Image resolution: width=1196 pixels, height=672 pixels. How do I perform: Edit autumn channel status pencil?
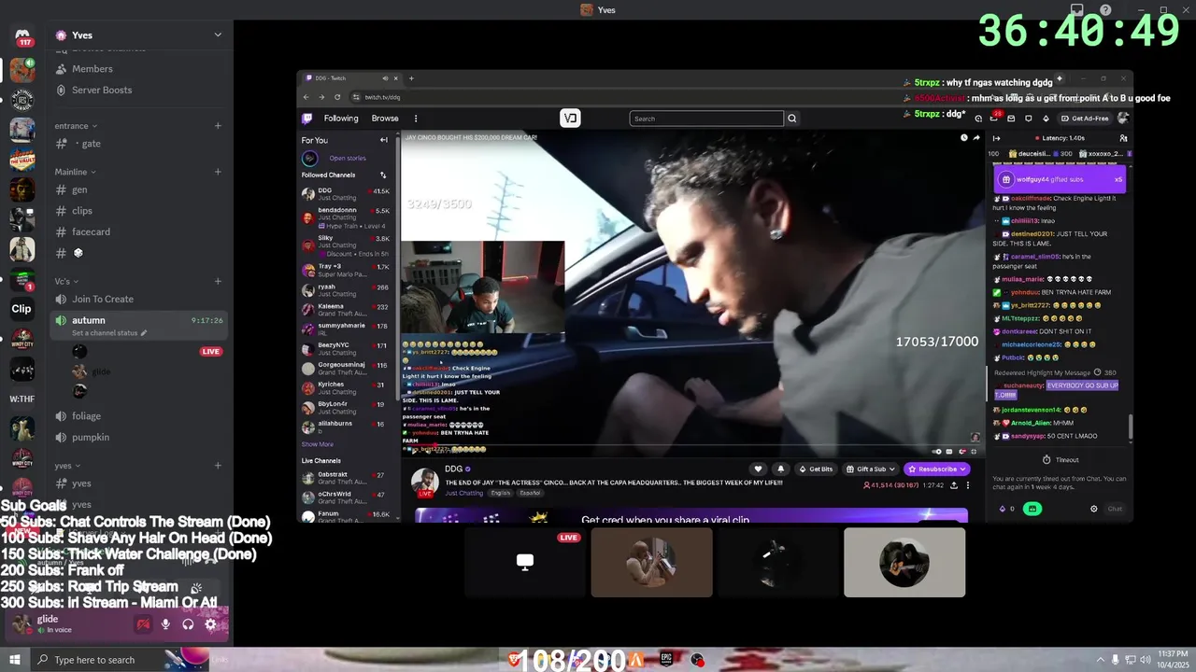click(x=144, y=333)
